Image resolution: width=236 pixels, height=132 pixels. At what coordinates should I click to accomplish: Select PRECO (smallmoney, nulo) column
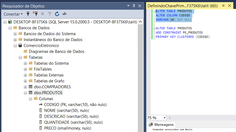[68, 128]
